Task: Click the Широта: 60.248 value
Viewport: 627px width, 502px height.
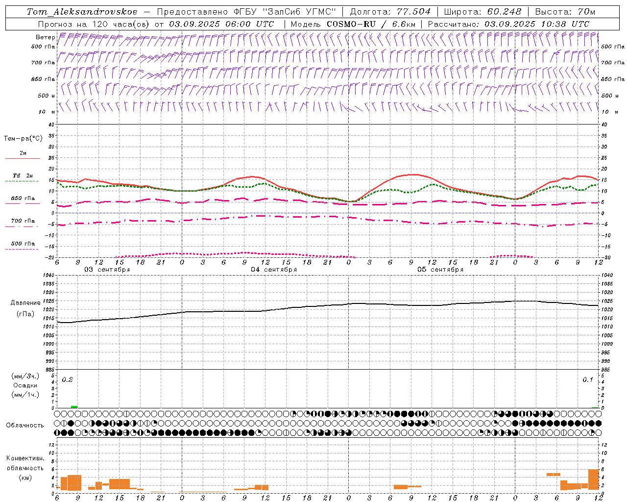Action: click(482, 12)
